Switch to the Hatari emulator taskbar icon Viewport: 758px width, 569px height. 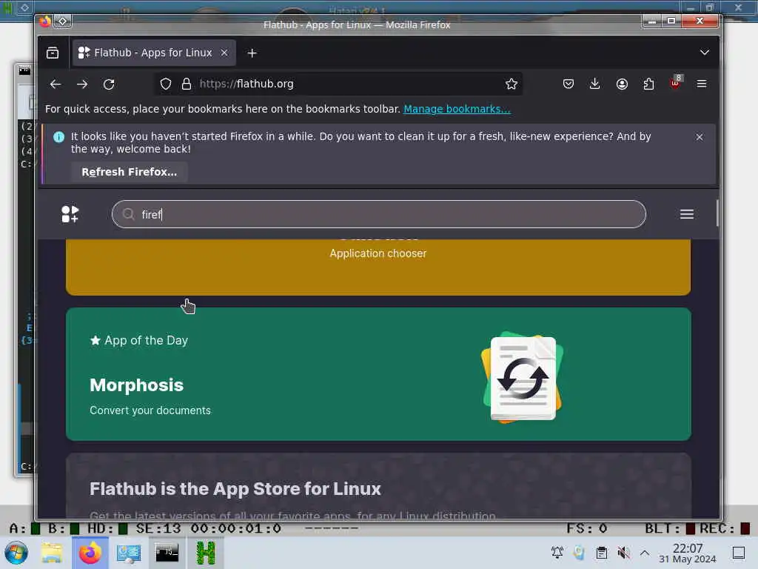[x=206, y=553]
